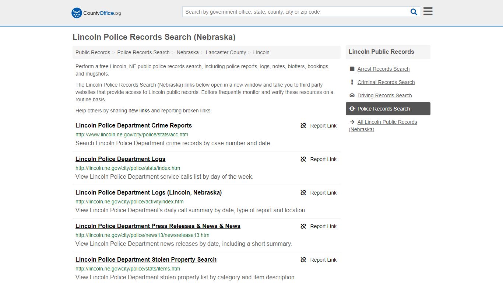Report Link for Crime Reports
Image resolution: width=503 pixels, height=283 pixels.
[x=323, y=126]
